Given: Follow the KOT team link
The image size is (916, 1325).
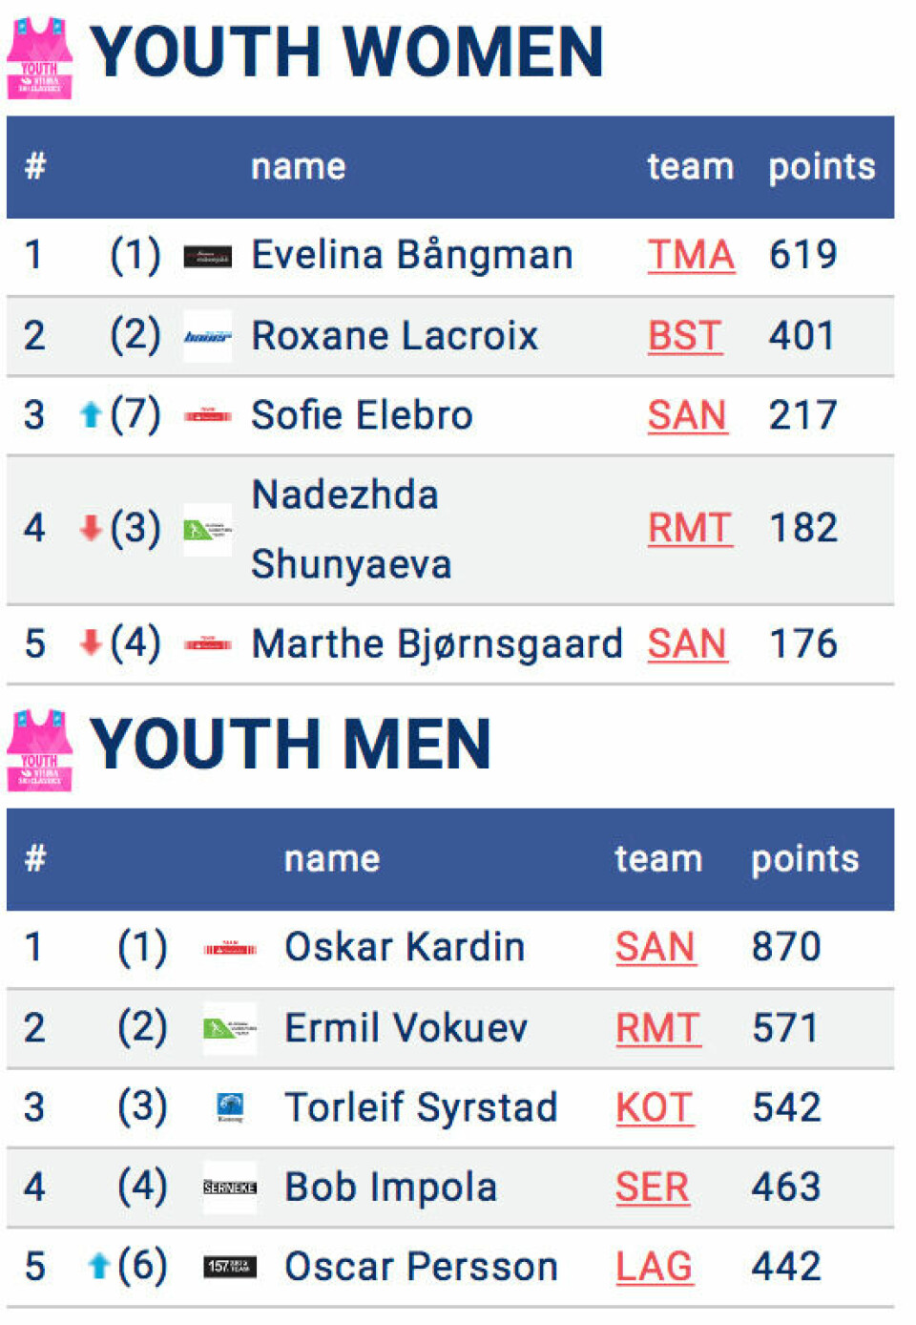Looking at the screenshot, I should click(x=654, y=1108).
